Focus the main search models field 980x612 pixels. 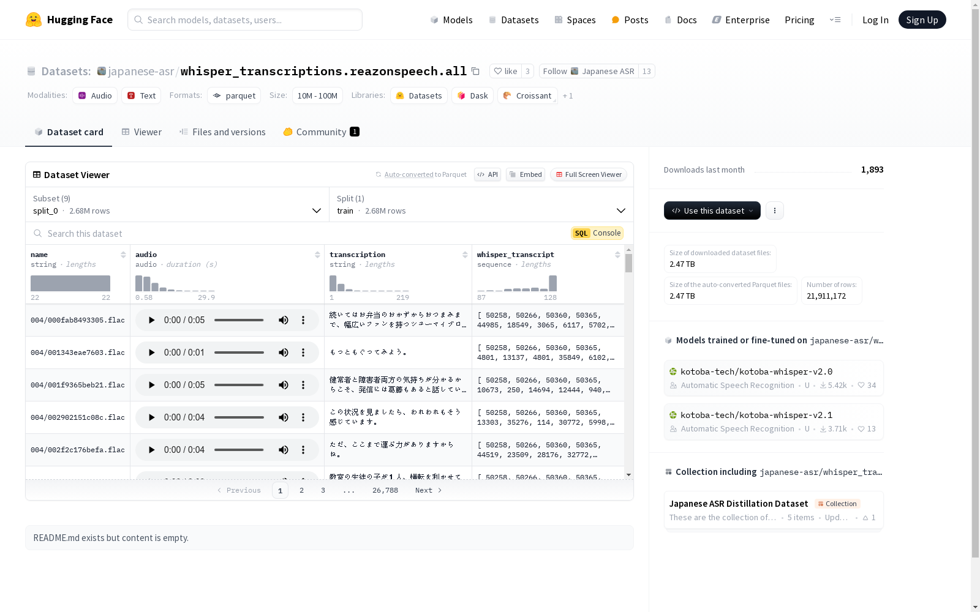point(245,20)
